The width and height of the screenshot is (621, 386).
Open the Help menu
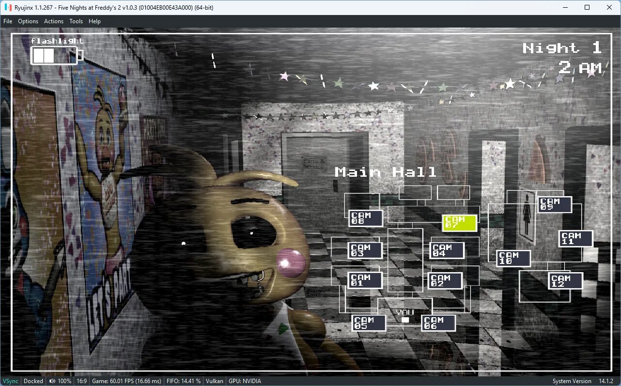pos(95,21)
